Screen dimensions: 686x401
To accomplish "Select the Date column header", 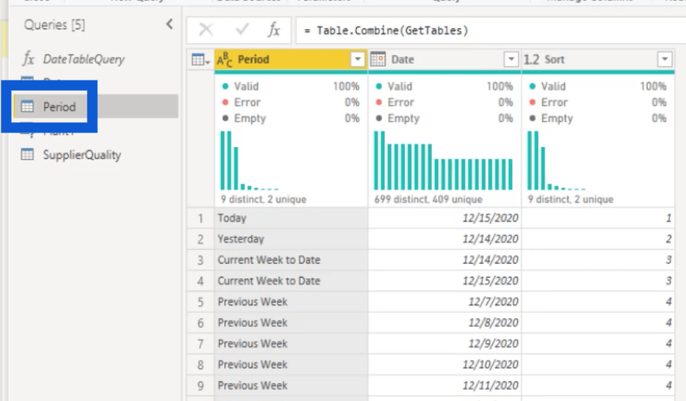I will [x=444, y=60].
